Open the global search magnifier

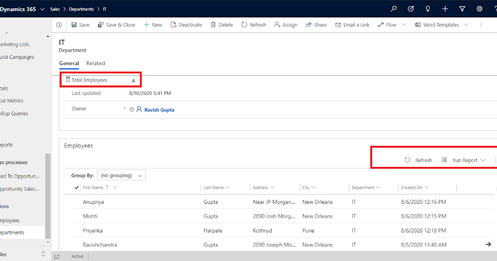pos(393,9)
